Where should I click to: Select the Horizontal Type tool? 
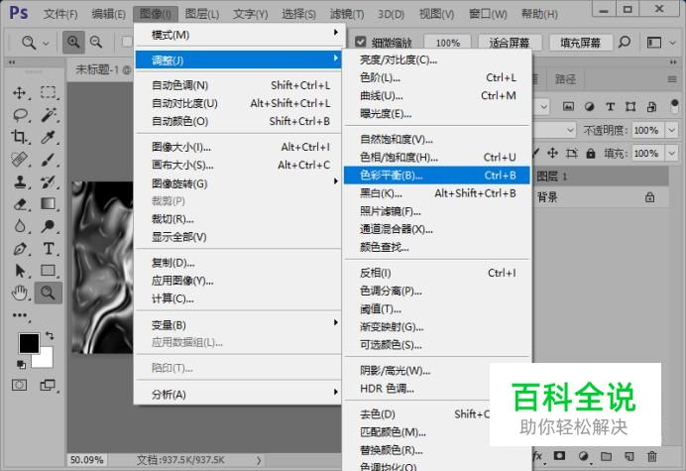click(x=49, y=249)
